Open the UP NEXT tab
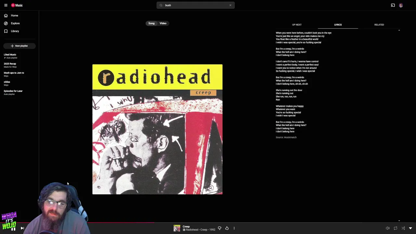 pyautogui.click(x=297, y=25)
